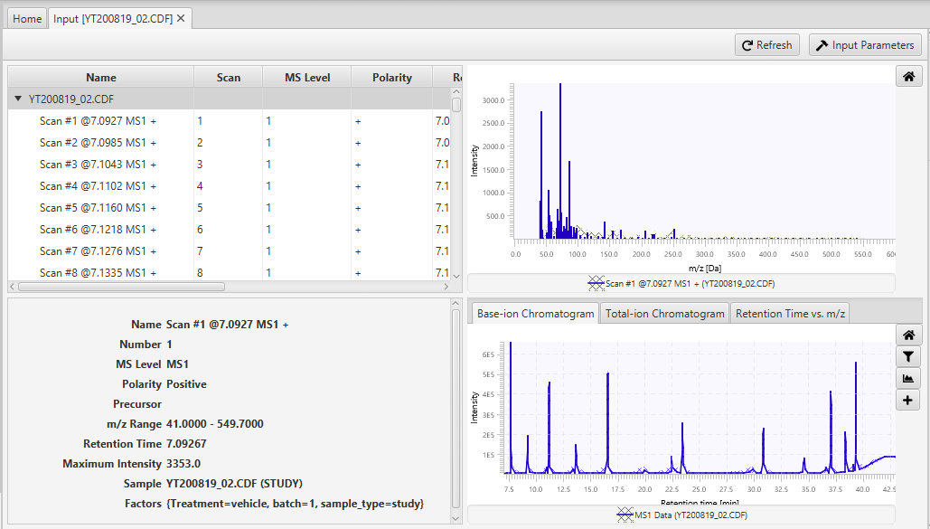930x529 pixels.
Task: Click the scan table horizontal scrollbar thumb
Action: 122,287
